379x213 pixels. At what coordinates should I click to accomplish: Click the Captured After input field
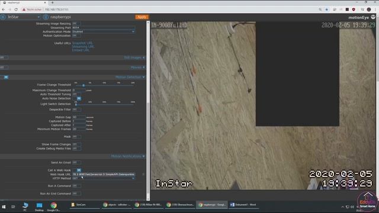(79, 125)
